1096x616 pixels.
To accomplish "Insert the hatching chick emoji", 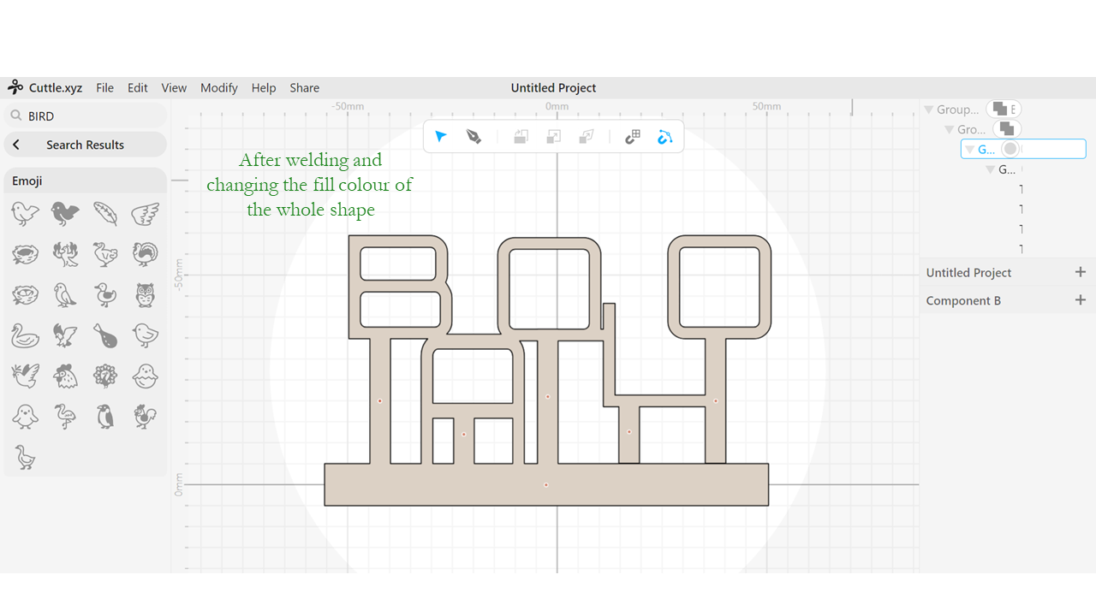I will pos(146,376).
